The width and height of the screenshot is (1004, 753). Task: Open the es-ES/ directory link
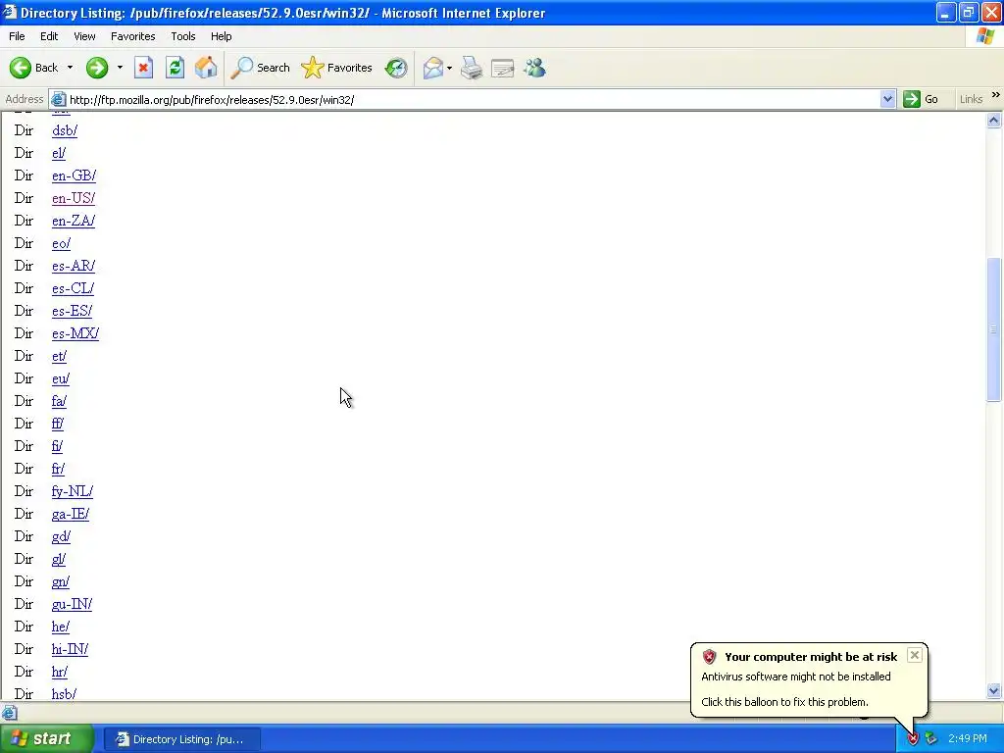73,311
